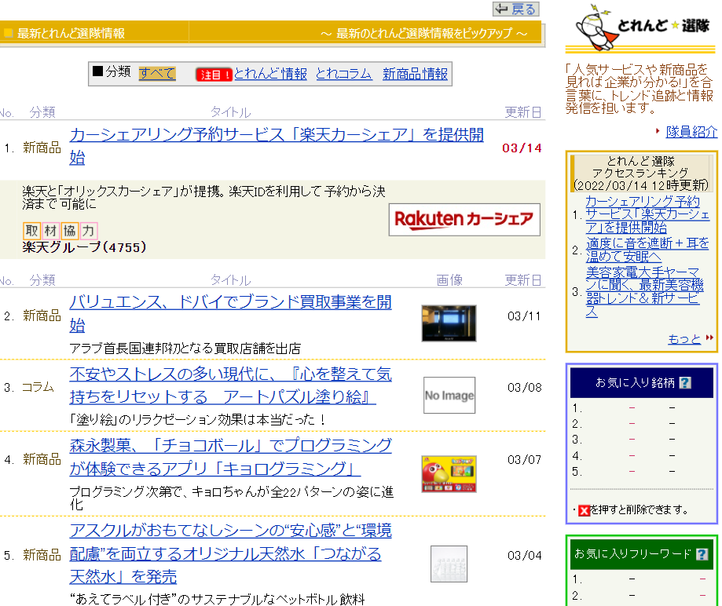Open the 隊員紹介 link

(691, 132)
